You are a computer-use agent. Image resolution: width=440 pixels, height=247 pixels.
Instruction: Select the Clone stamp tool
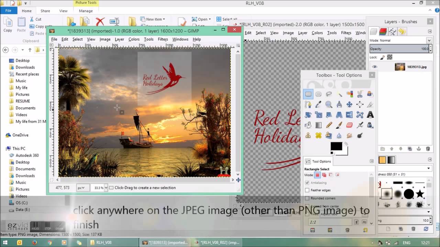pos(308,136)
